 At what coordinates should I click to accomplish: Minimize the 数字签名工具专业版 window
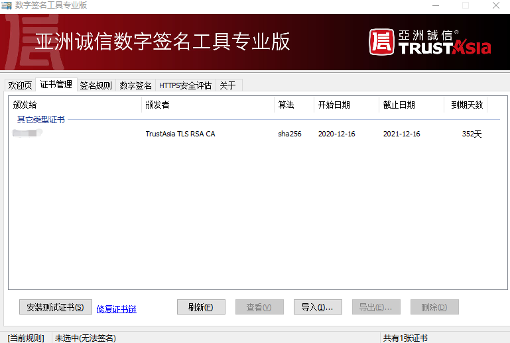tap(436, 5)
